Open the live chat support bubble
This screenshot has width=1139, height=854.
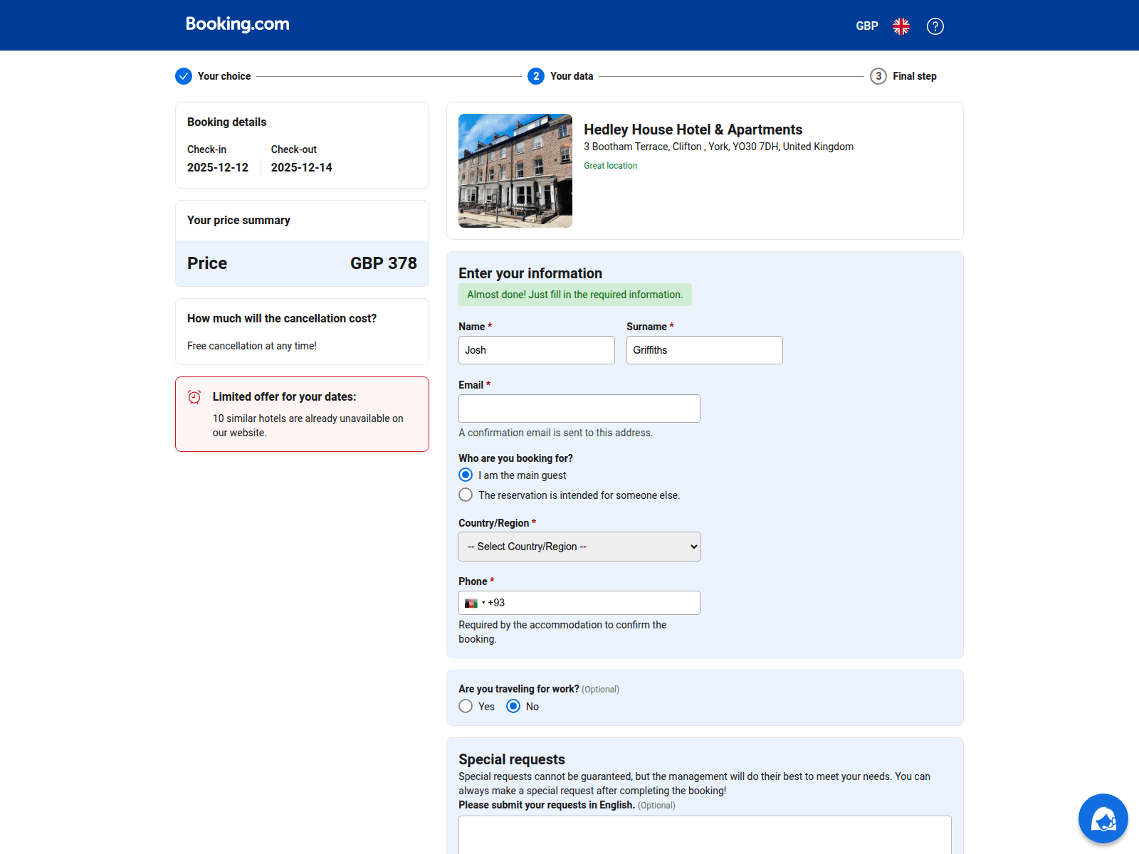[x=1103, y=818]
